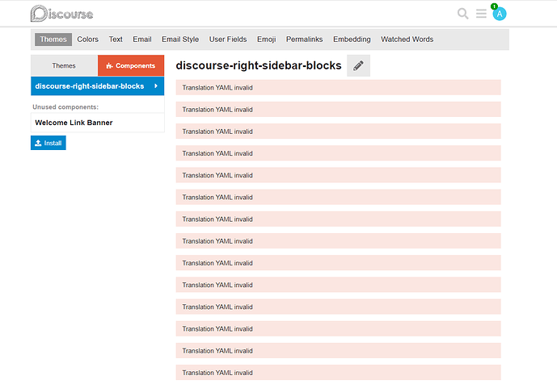557x384 pixels.
Task: Click the Unused components: label
Action: [x=65, y=107]
